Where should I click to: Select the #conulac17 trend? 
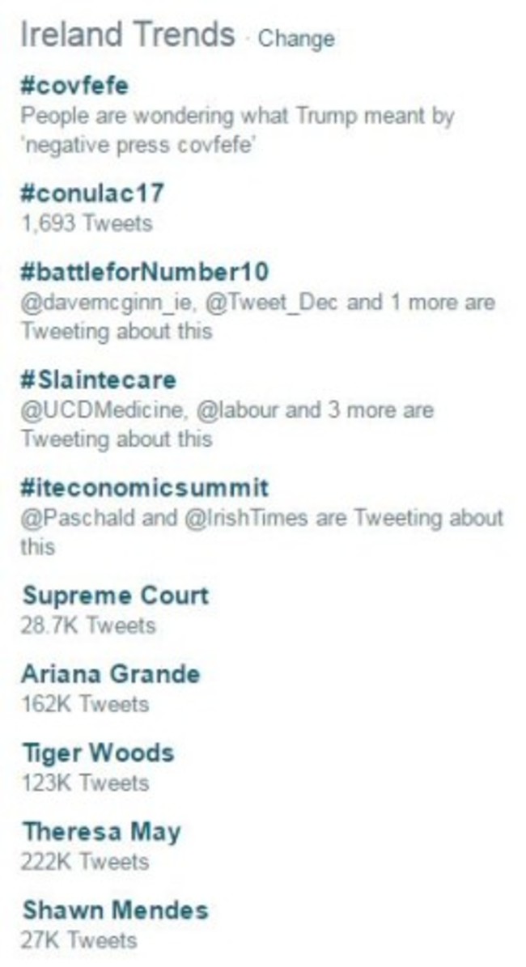coord(92,193)
